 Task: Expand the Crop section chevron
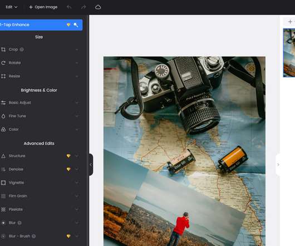coord(77,50)
